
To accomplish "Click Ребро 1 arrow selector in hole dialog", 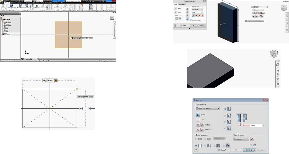I will click(198, 125).
